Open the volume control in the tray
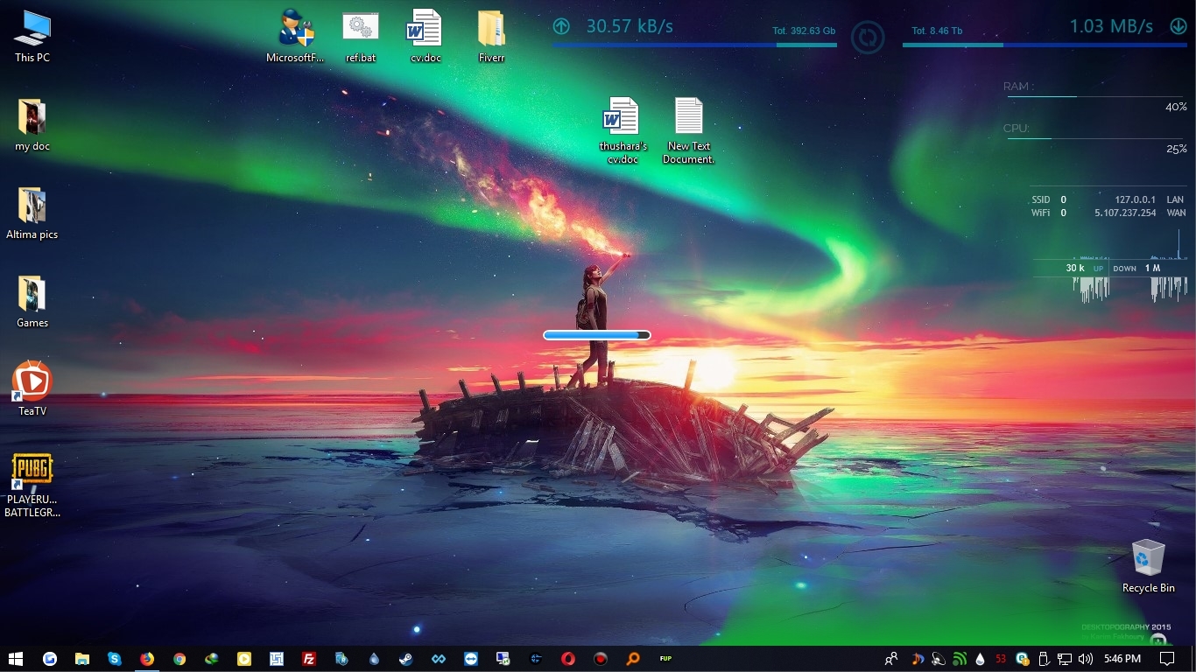 (x=1086, y=659)
